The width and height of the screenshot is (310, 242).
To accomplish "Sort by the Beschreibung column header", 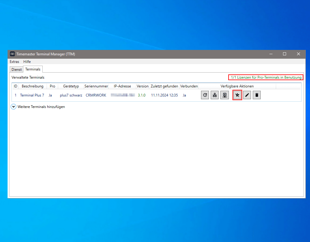I will (x=32, y=86).
